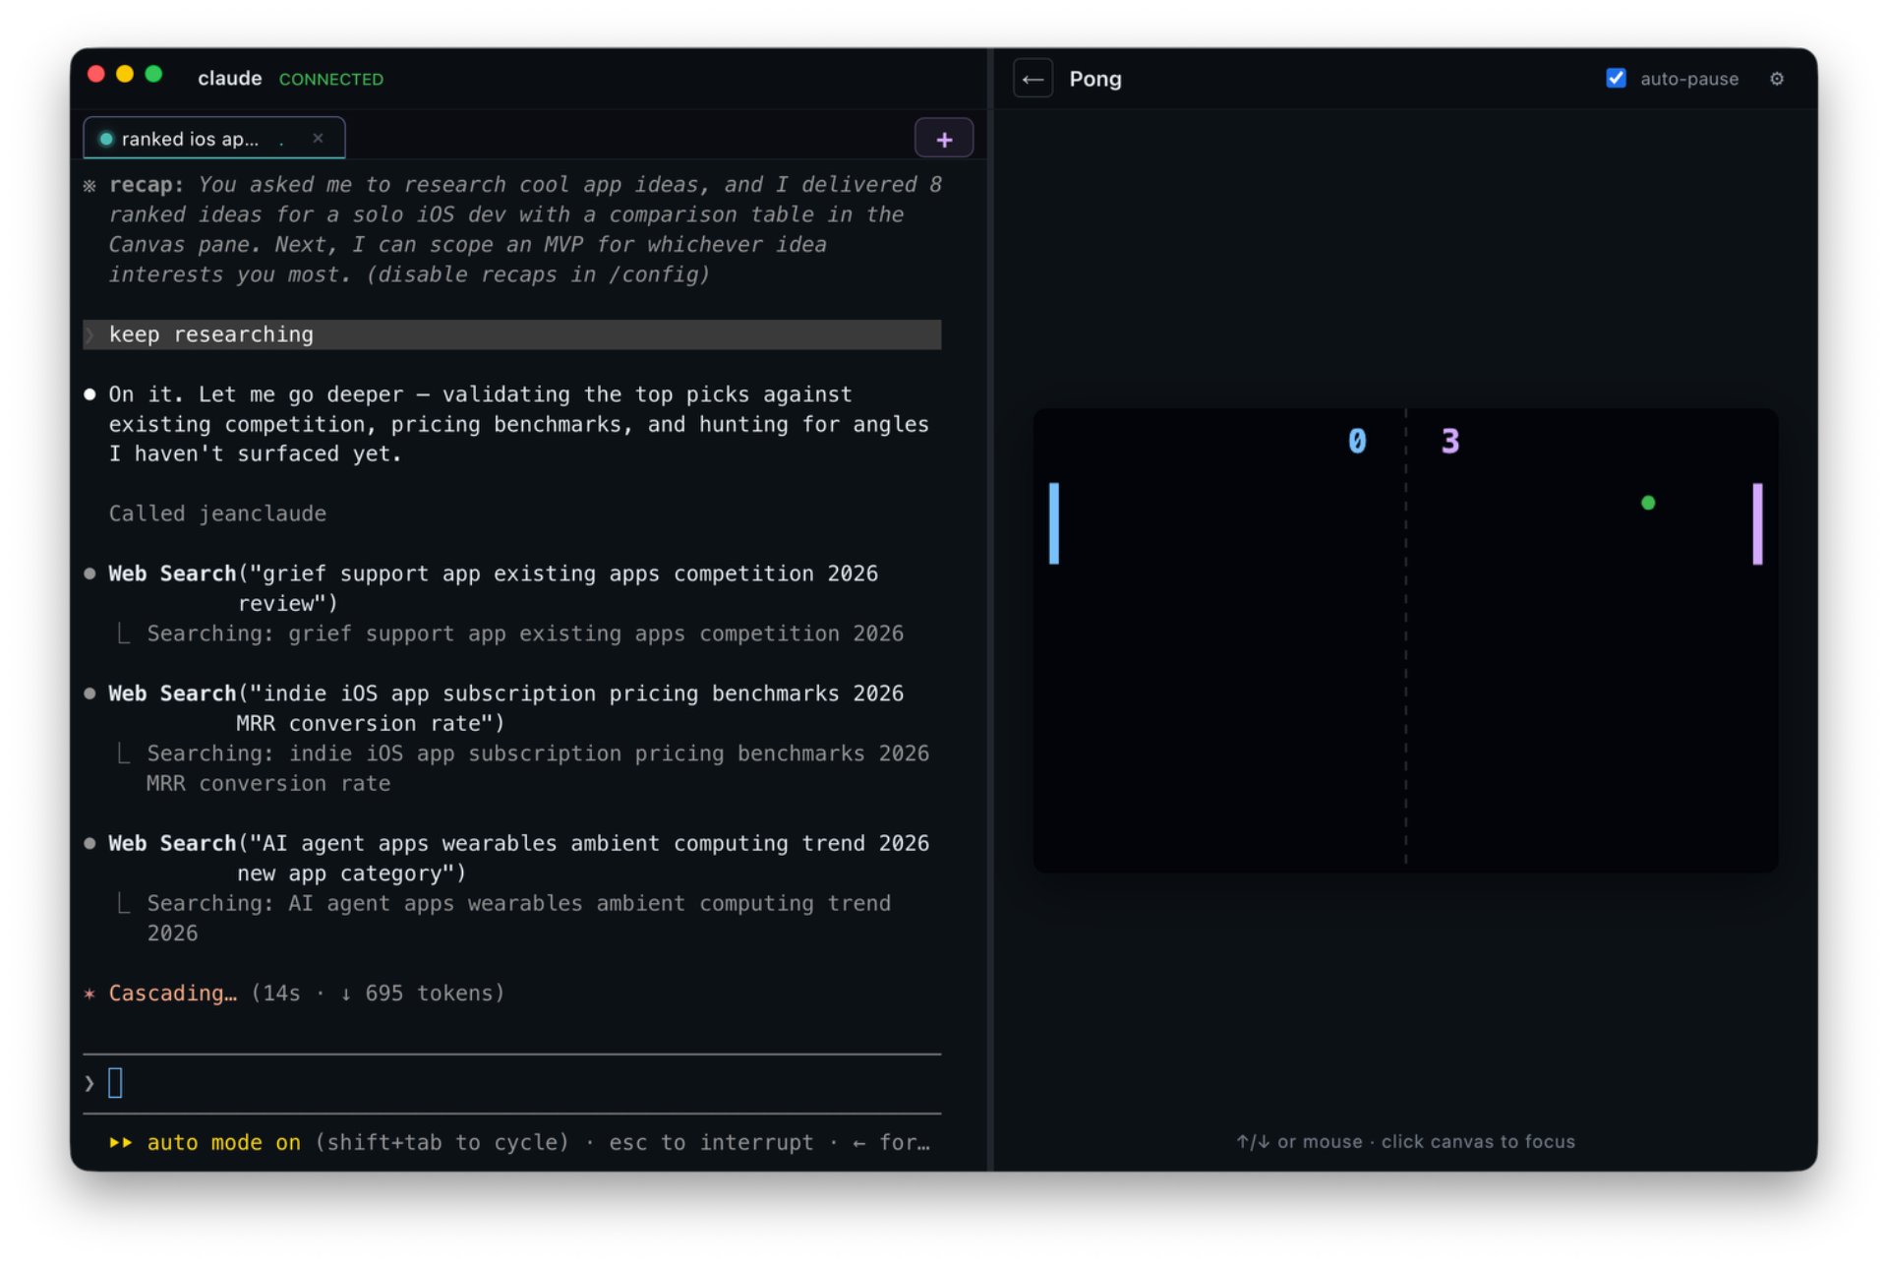Click the 'esc to interrupt' hint
The width and height of the screenshot is (1888, 1264).
[711, 1142]
